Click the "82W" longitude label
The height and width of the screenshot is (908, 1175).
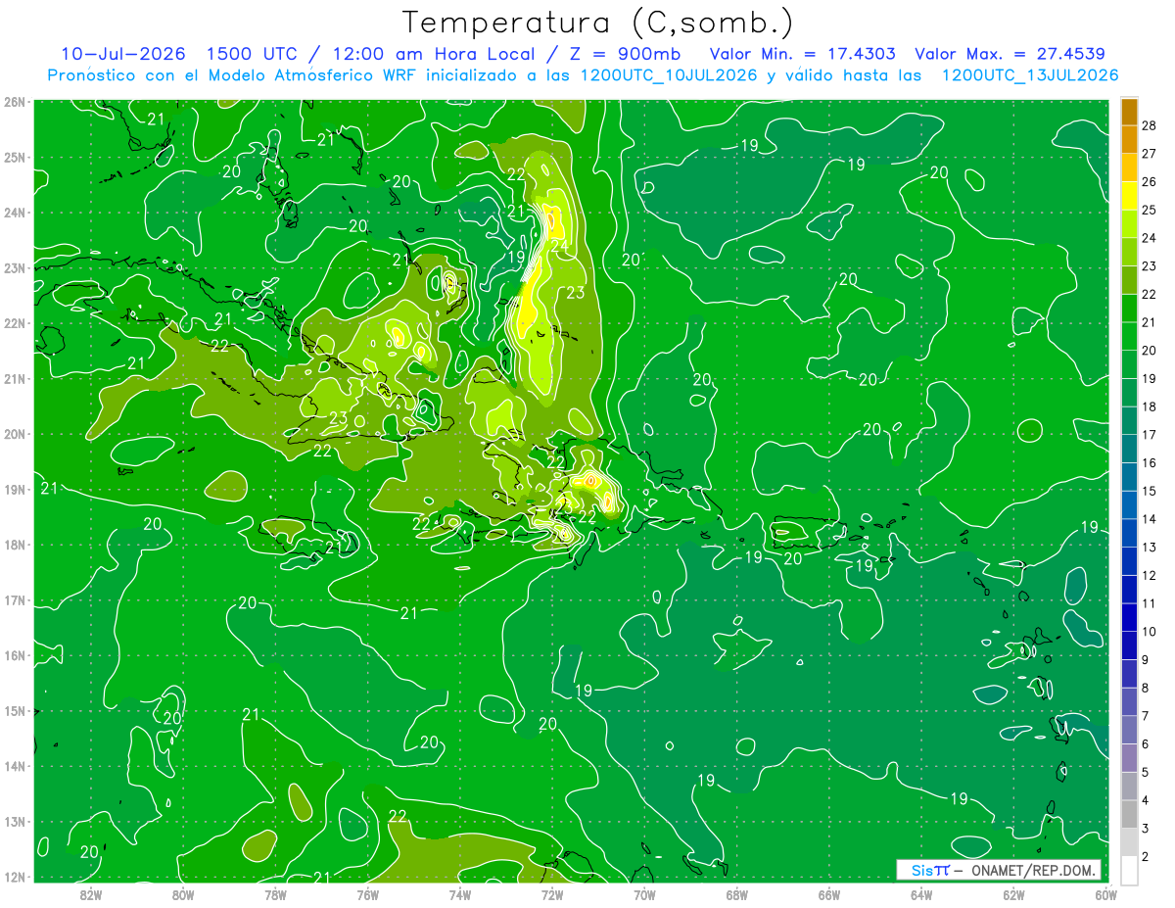point(90,894)
